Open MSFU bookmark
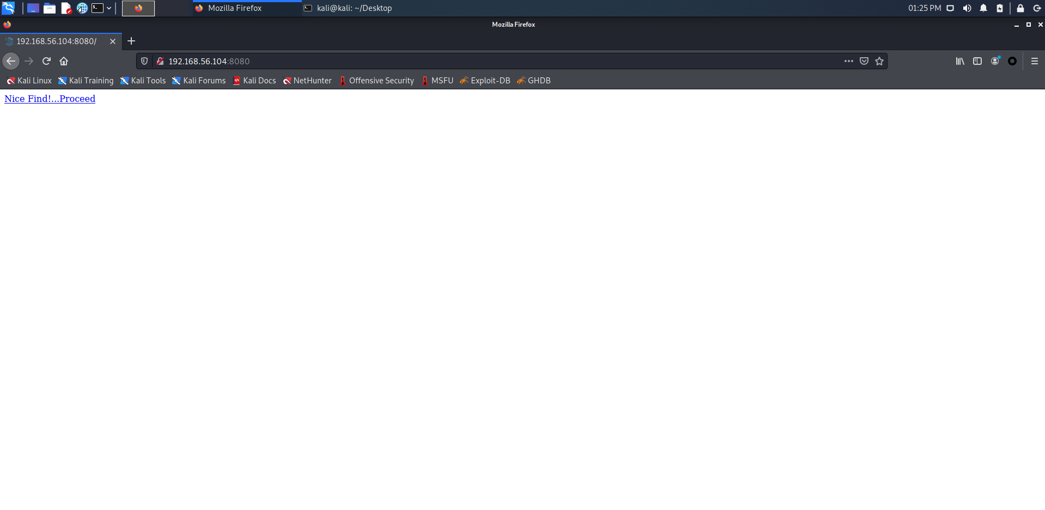1045x510 pixels. pos(437,81)
